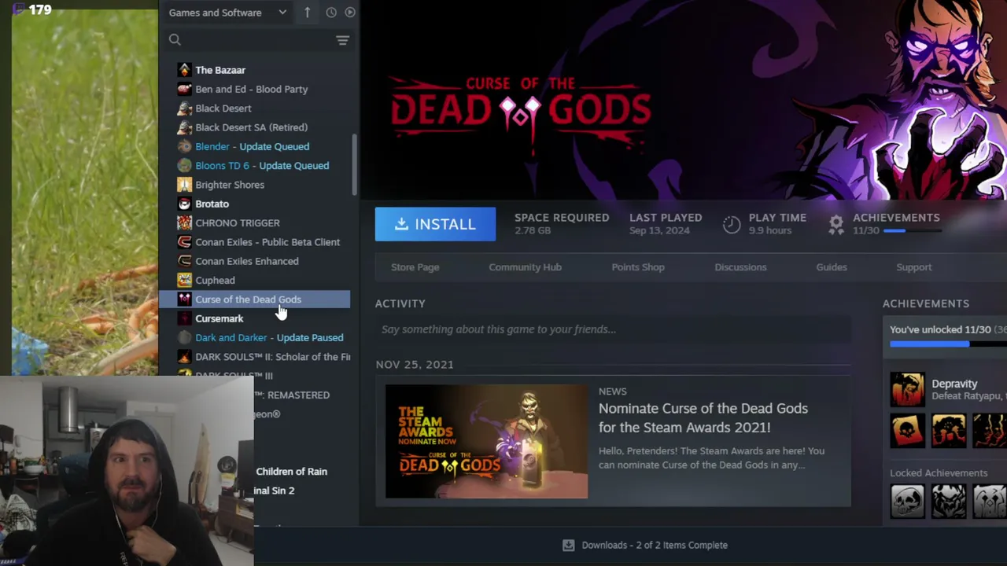Click the Bloons TD 6 icon
Viewport: 1007px width, 566px height.
tap(184, 166)
